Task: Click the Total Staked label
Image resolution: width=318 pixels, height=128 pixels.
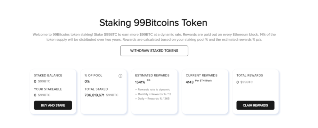Action: point(96,89)
